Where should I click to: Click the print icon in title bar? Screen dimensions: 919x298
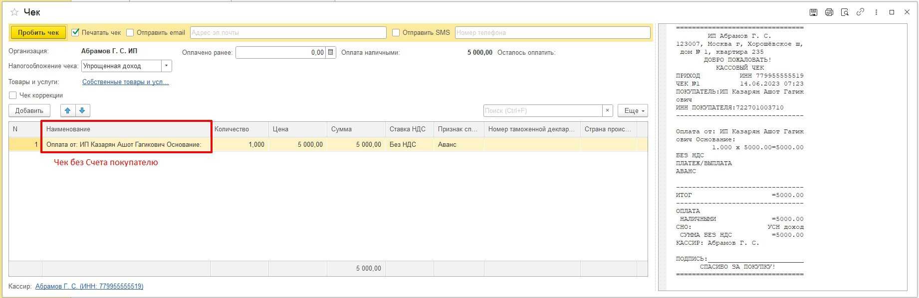coord(829,12)
